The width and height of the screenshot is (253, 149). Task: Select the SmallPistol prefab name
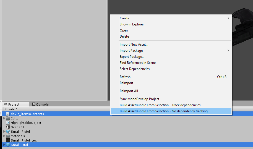pos(19,145)
